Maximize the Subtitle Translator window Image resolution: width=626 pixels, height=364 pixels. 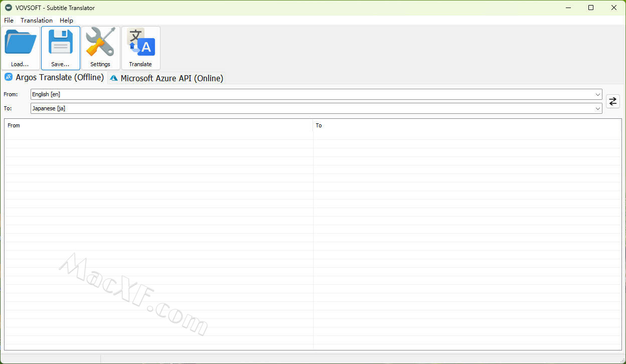pos(591,8)
